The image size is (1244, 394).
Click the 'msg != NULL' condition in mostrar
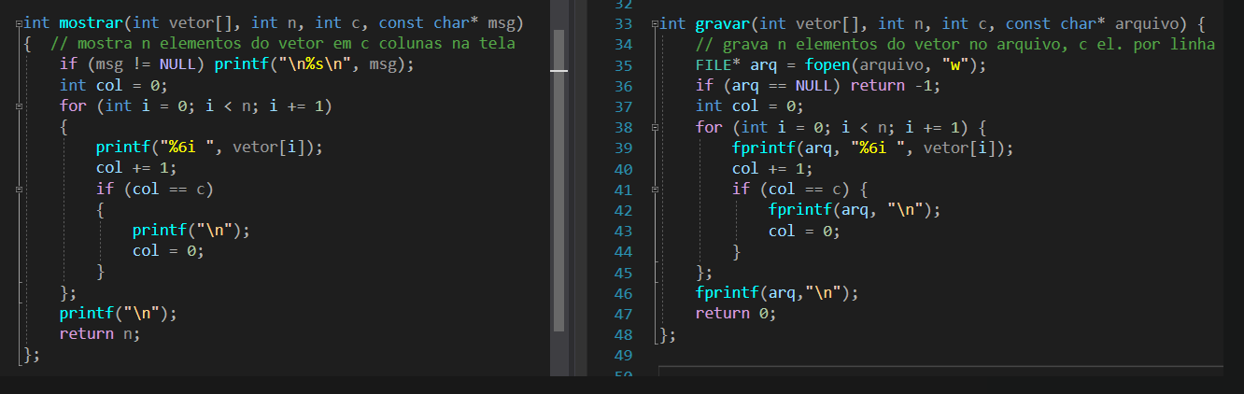pos(146,64)
